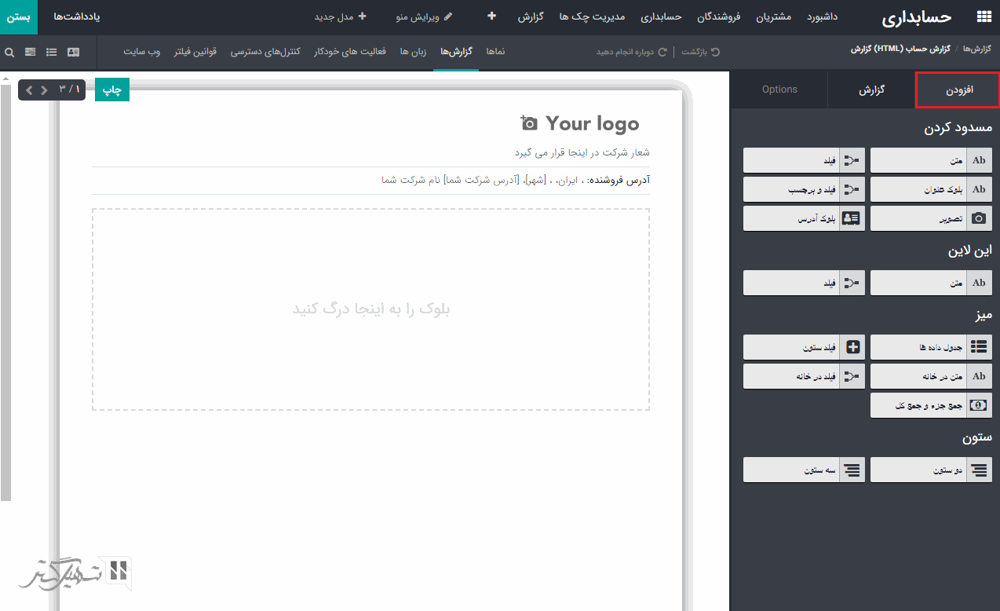The height and width of the screenshot is (611, 1000).
Task: Click the بستن (close) button
Action: [x=19, y=16]
